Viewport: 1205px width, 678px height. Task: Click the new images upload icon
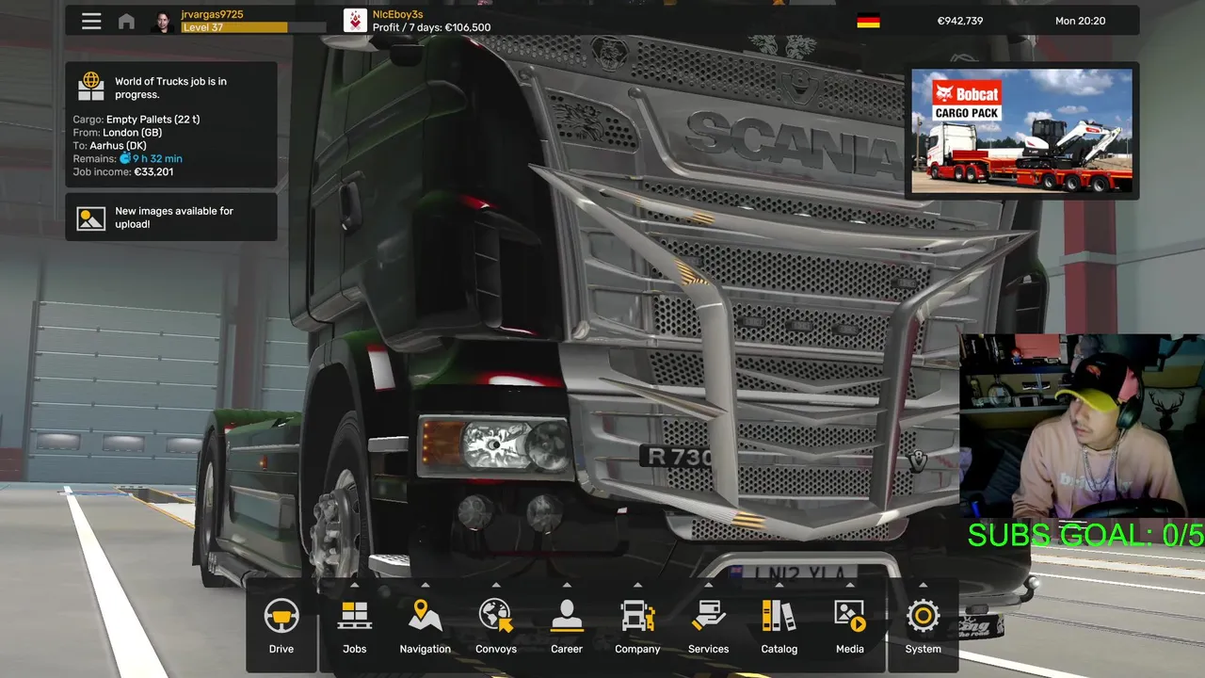pos(91,218)
